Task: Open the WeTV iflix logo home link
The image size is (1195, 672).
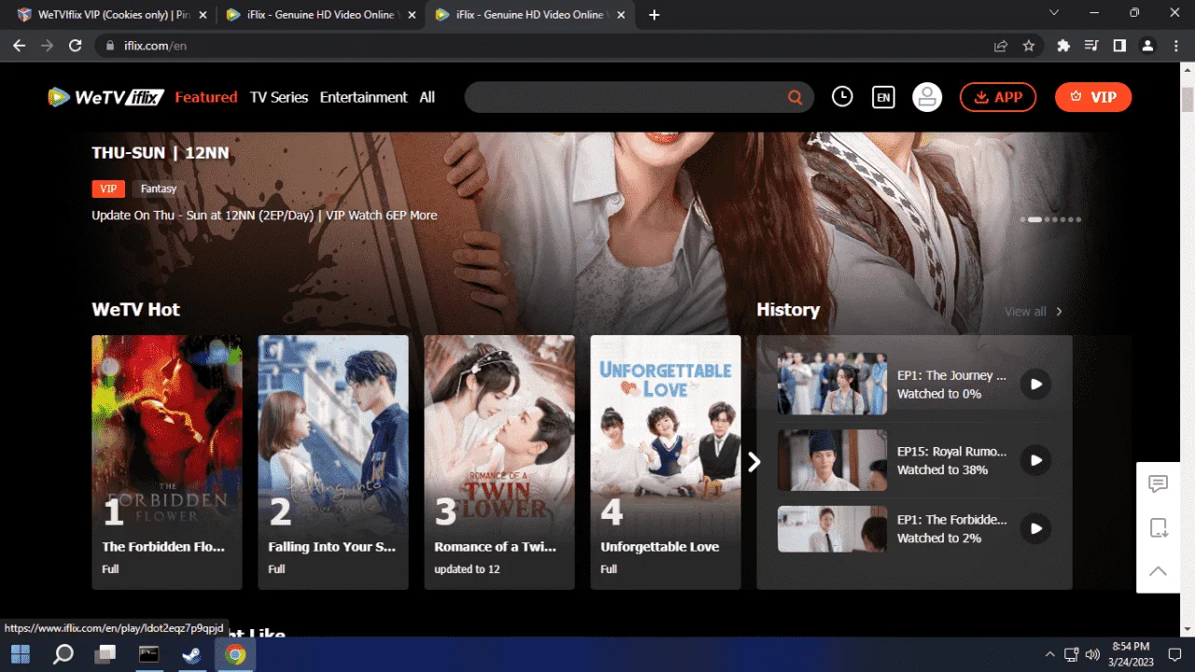Action: [106, 97]
